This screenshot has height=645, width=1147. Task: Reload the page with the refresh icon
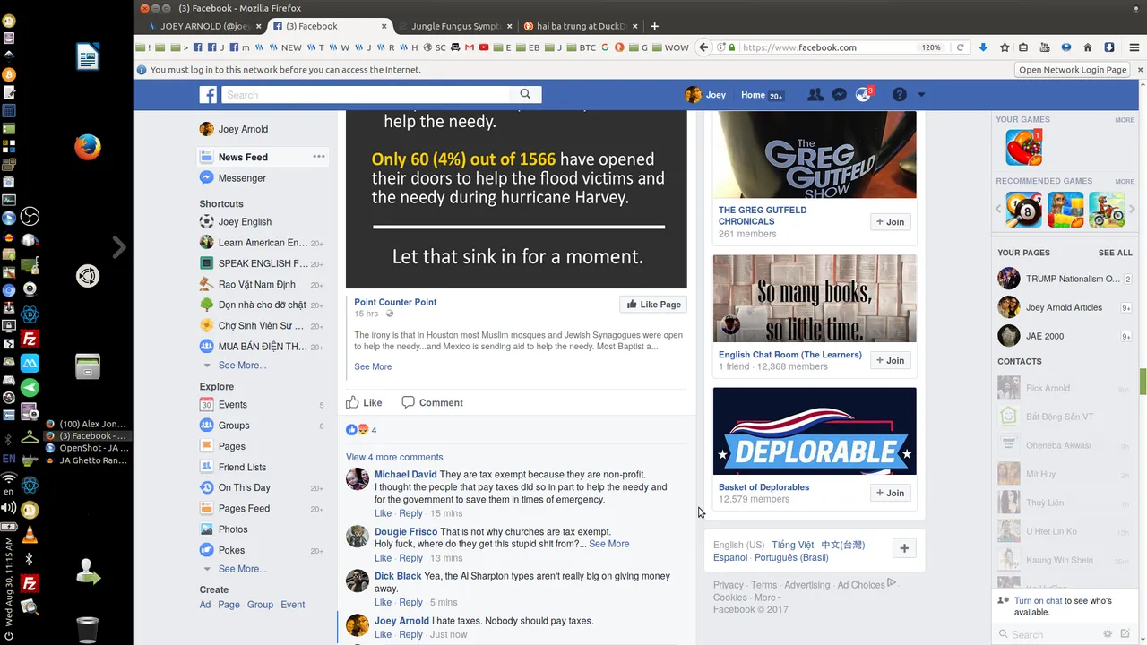pos(960,47)
